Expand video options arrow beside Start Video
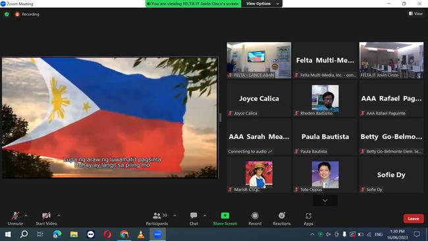The width and height of the screenshot is (428, 241). click(59, 215)
